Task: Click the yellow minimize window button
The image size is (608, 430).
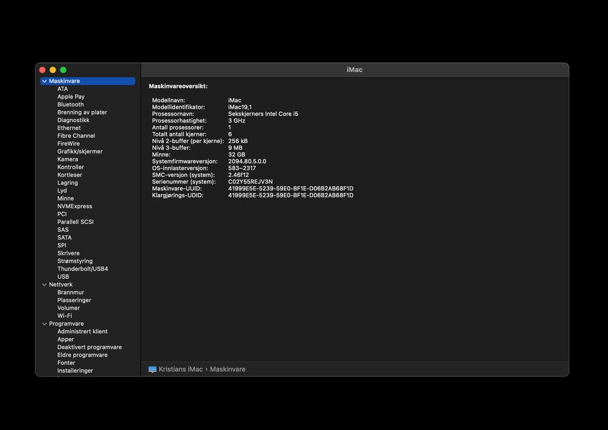Action: click(53, 70)
